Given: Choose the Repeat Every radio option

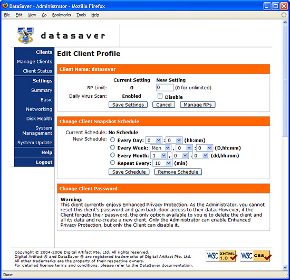Looking at the screenshot, I should tap(112, 163).
